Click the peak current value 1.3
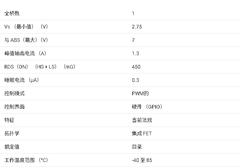Image resolution: width=250 pixels, height=167 pixels. tap(135, 53)
